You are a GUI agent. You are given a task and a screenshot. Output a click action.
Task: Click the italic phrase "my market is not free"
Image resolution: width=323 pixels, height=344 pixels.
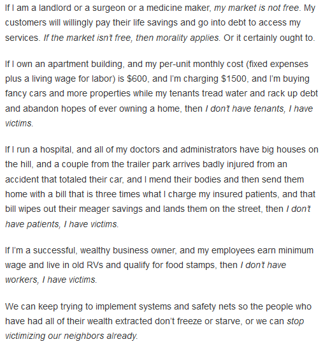click(x=256, y=8)
